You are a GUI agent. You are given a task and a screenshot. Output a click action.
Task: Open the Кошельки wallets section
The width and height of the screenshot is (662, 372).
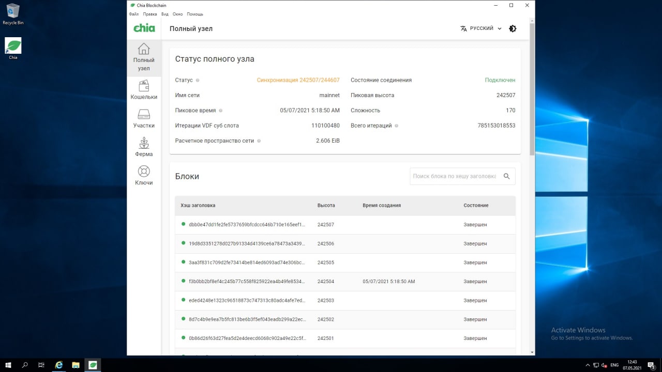[x=144, y=90]
